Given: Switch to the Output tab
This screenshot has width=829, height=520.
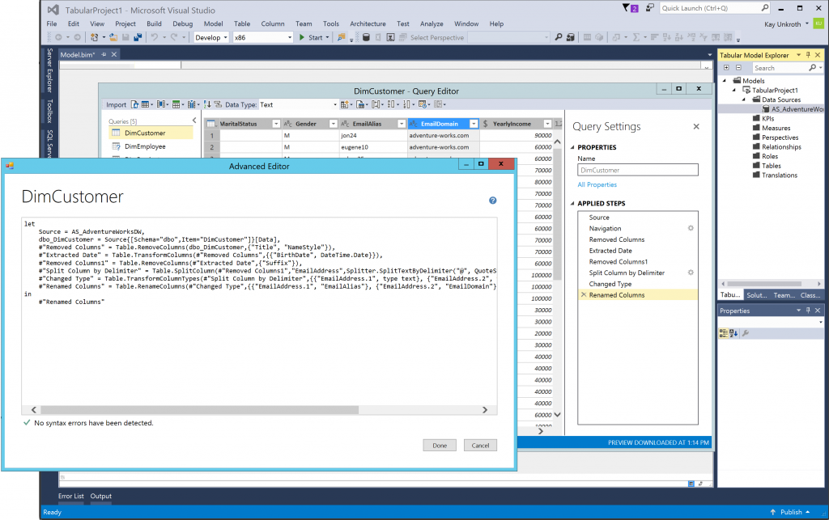Looking at the screenshot, I should [101, 497].
